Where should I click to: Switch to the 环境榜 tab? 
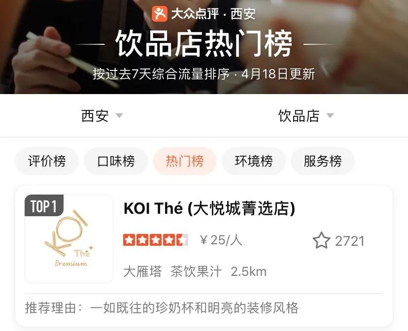pyautogui.click(x=254, y=161)
